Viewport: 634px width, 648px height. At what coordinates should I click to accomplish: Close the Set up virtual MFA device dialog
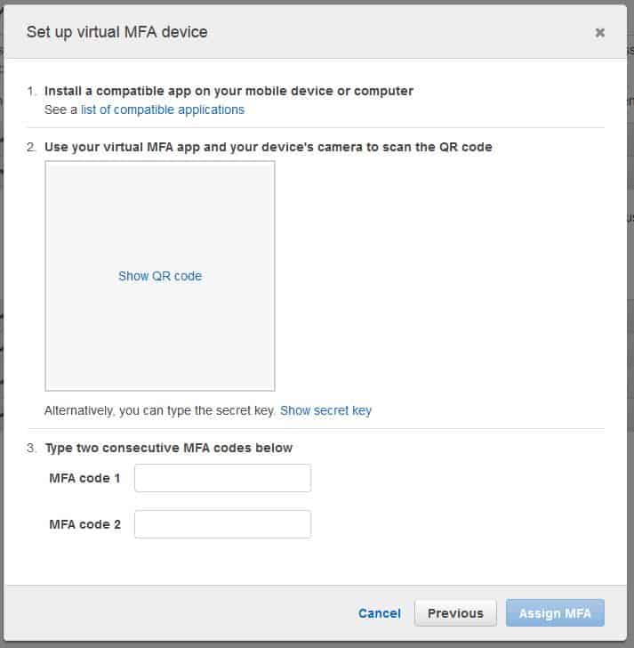click(599, 32)
